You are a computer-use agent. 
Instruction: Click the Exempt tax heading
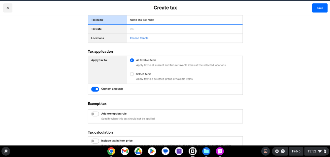(97, 104)
